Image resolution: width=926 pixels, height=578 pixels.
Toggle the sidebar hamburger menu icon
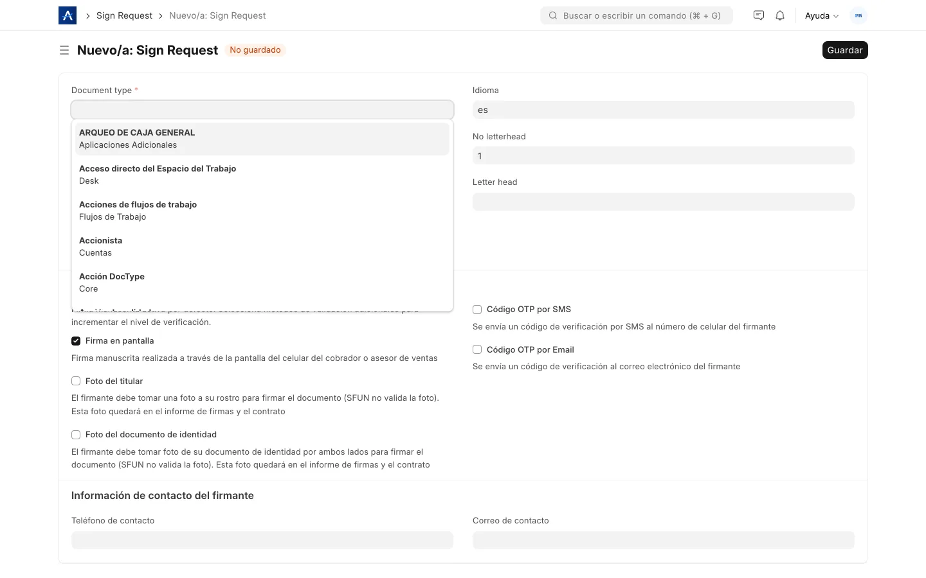tap(64, 50)
